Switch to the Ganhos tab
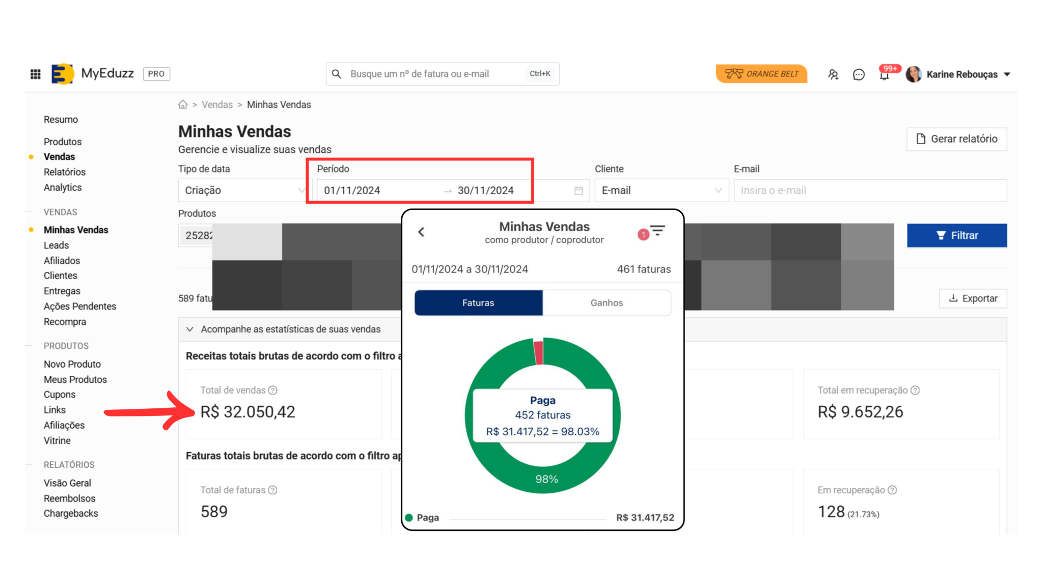The image size is (1043, 586). [607, 303]
